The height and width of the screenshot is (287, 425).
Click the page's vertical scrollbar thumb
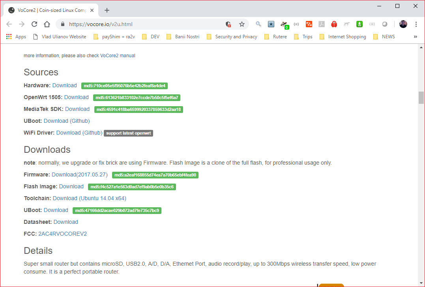421,98
